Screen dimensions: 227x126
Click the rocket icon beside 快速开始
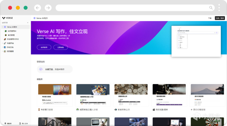[x=5, y=43]
